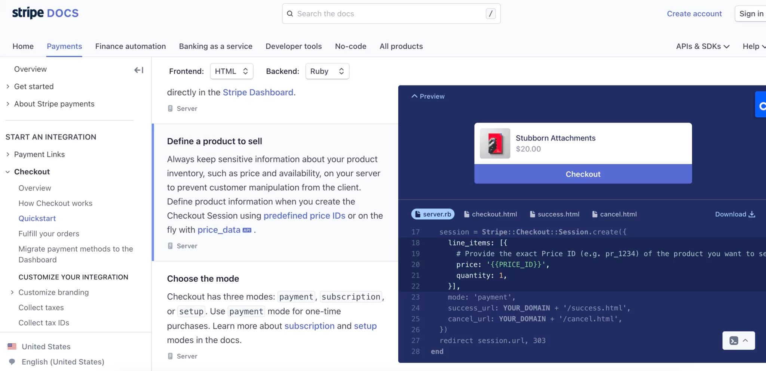Click the partially visible blue chat widget
Image resolution: width=766 pixels, height=371 pixels.
click(x=761, y=105)
